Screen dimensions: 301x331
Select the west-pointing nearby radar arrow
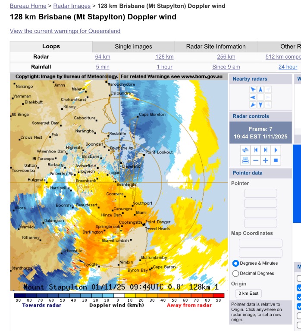pyautogui.click(x=253, y=97)
